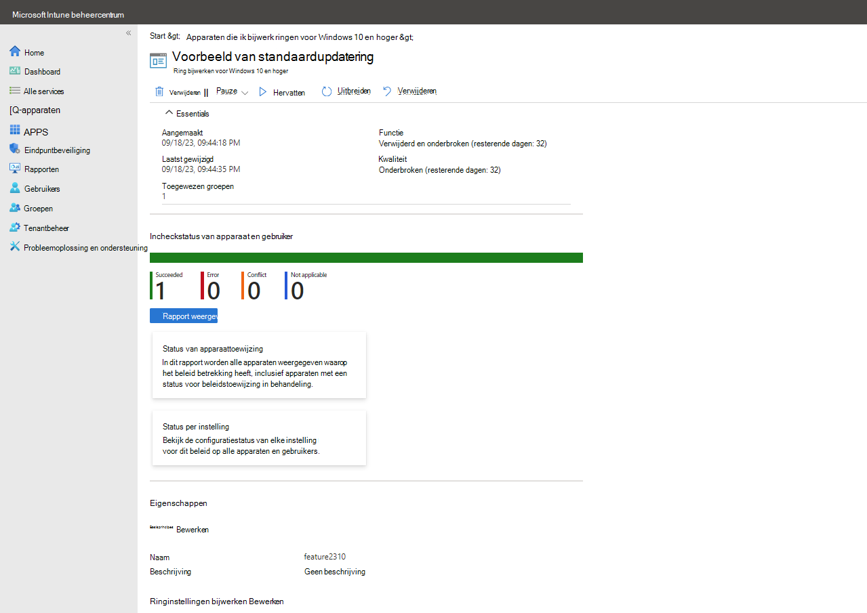Open Status per instelling report card
The width and height of the screenshot is (867, 613).
coord(259,438)
